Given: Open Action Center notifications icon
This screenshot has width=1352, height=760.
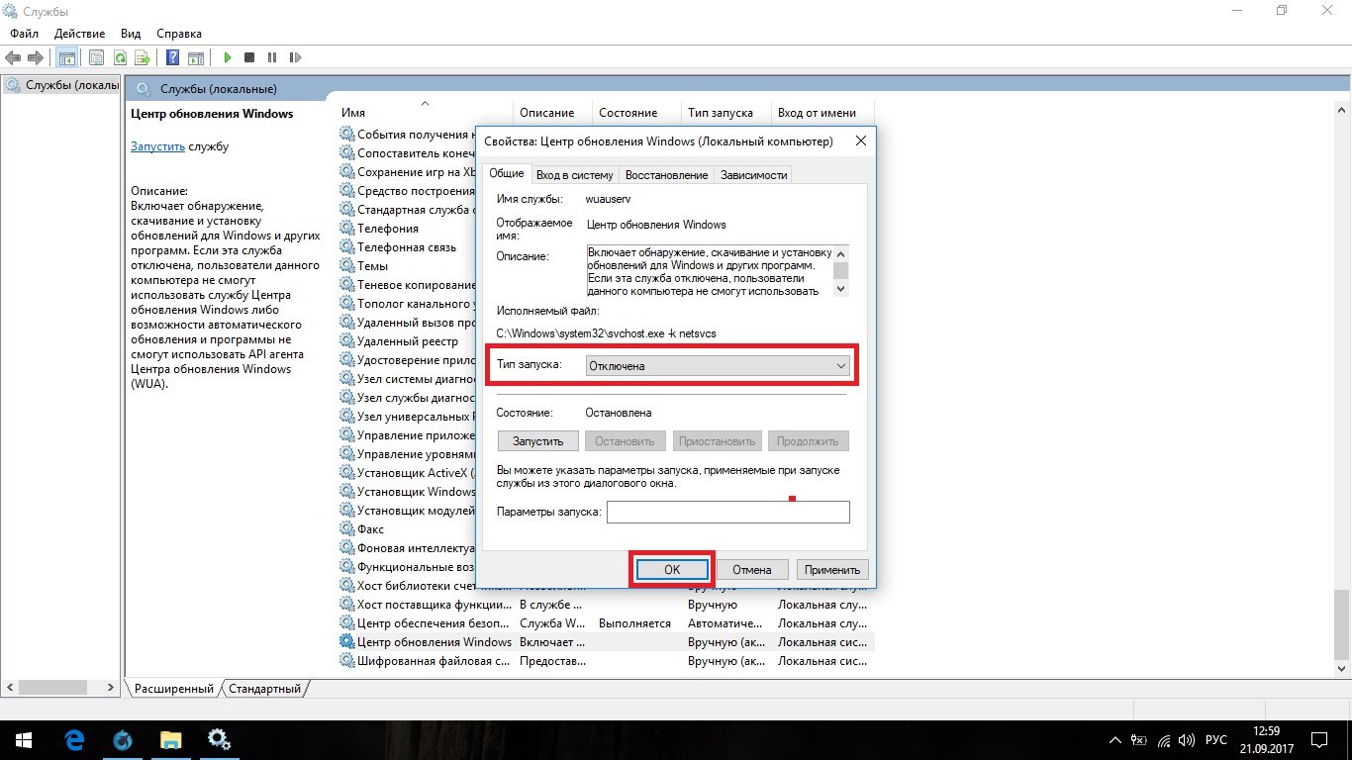Looking at the screenshot, I should (x=1320, y=740).
